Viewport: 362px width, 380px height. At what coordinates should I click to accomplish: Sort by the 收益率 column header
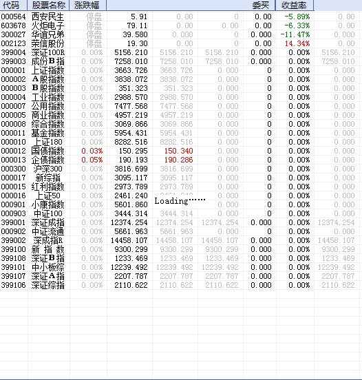click(x=295, y=5)
